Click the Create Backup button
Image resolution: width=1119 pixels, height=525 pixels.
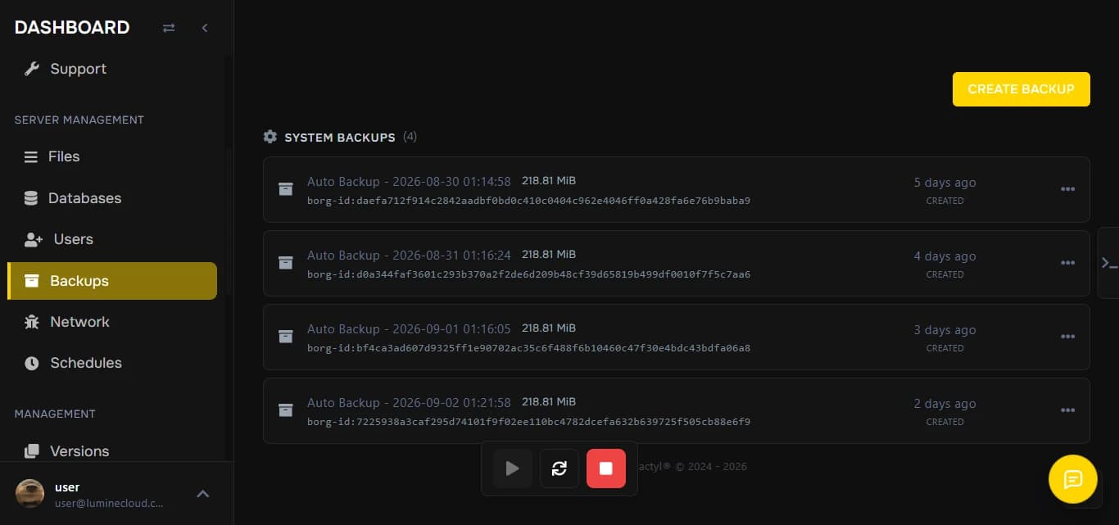click(x=1021, y=89)
